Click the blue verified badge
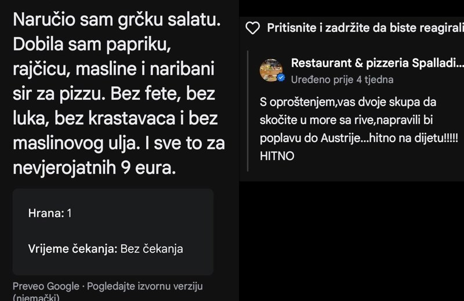464x301 pixels. (x=281, y=78)
